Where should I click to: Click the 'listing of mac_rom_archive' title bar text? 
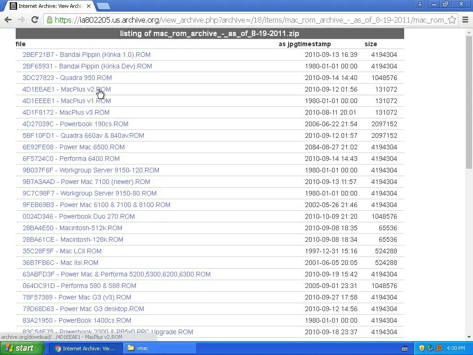click(210, 33)
